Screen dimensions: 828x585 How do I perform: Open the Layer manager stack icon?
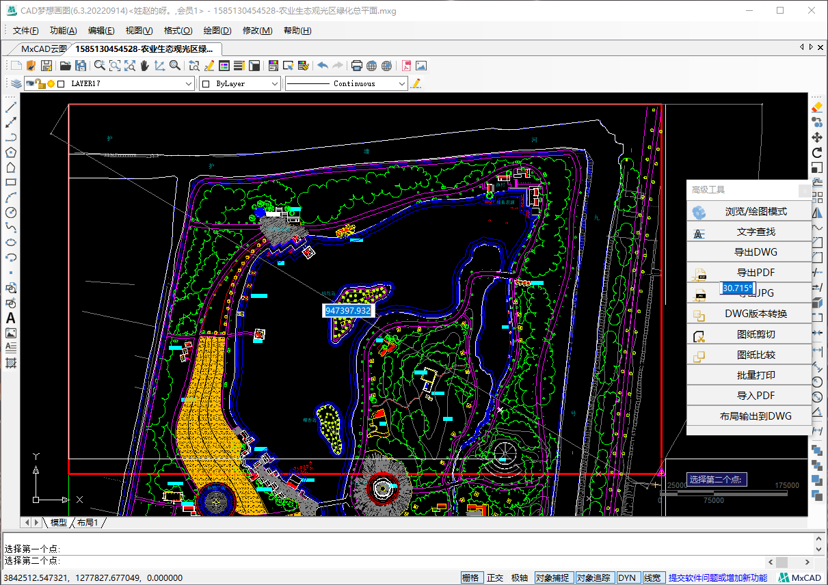pyautogui.click(x=16, y=83)
